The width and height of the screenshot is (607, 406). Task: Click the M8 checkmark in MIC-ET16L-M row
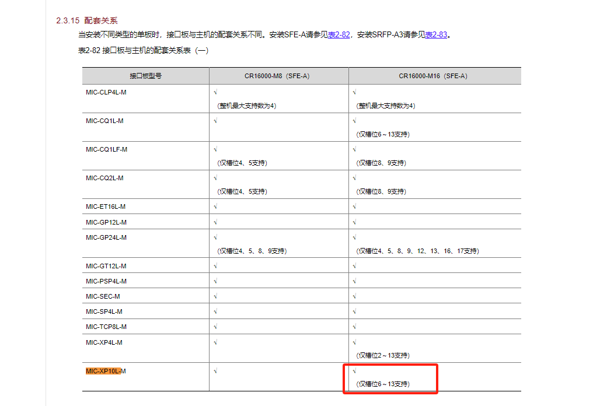(215, 206)
